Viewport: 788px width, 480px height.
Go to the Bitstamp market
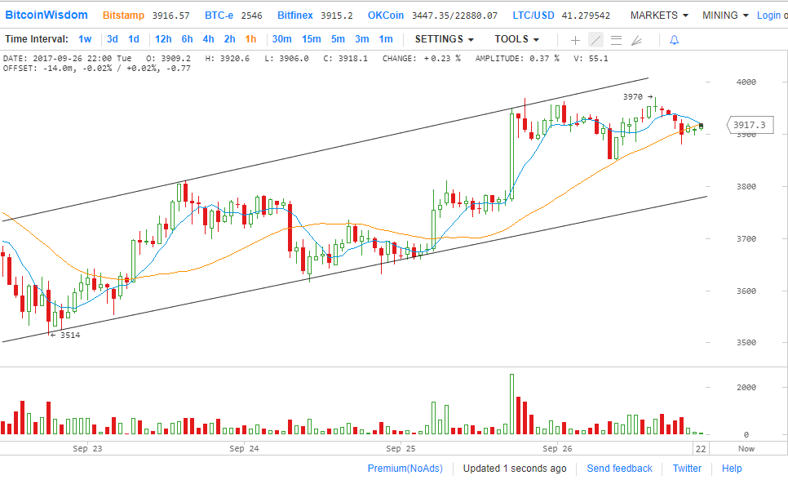coord(123,16)
